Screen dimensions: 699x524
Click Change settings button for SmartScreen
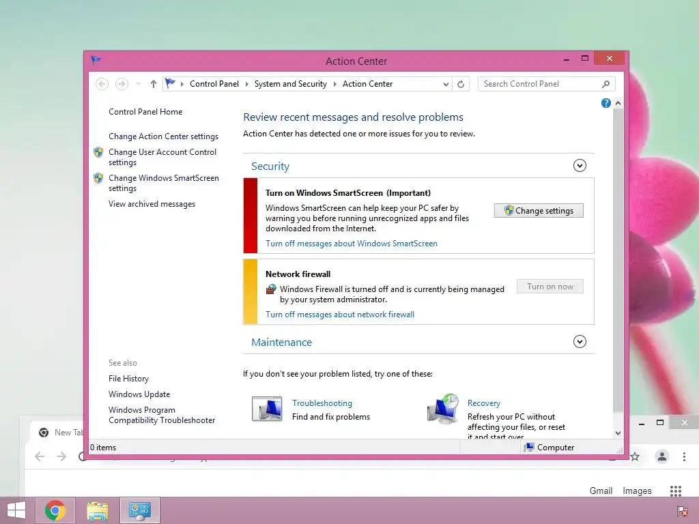click(539, 211)
